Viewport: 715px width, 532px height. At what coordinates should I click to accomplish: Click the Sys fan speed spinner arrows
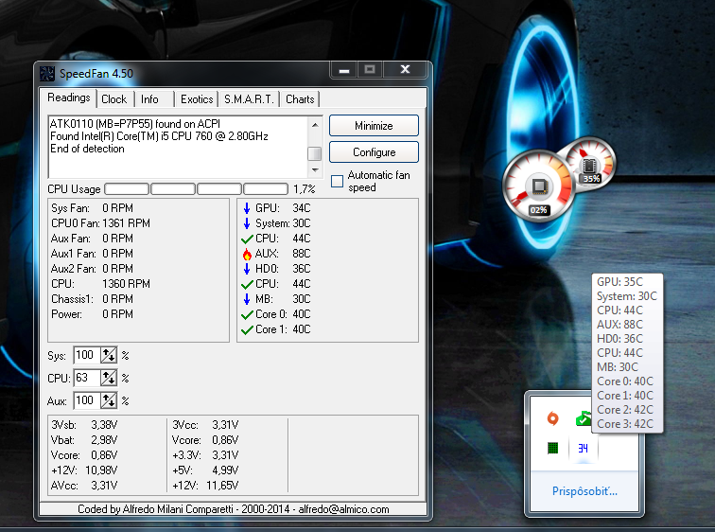coord(109,355)
